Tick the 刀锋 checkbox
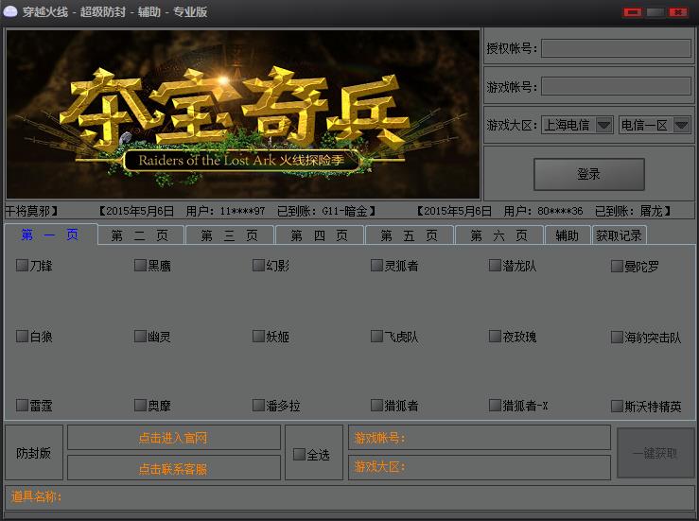 pos(22,265)
